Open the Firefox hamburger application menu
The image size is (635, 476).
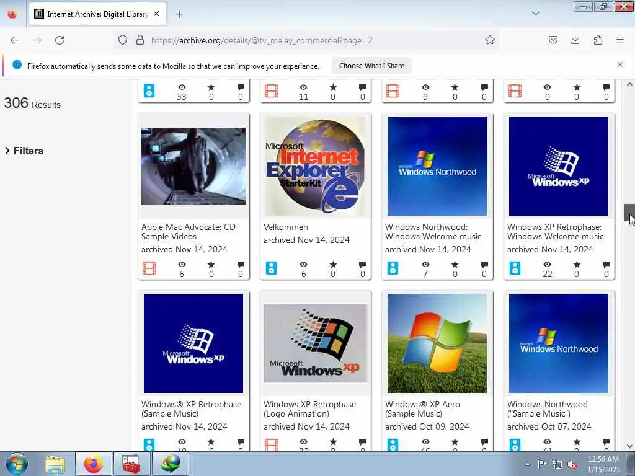coord(620,40)
